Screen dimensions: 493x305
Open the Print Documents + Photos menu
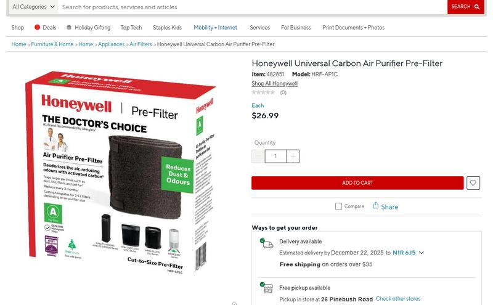point(353,28)
